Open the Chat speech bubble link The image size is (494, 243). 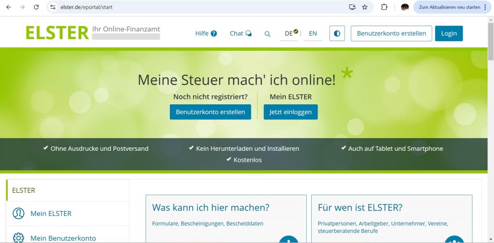[241, 33]
